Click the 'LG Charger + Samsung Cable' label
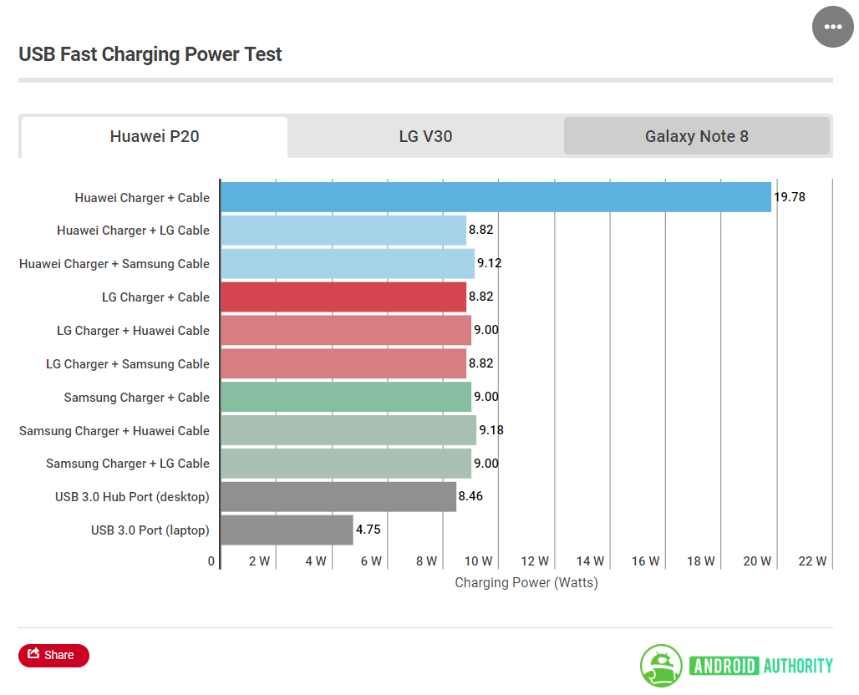Viewport: 859px width, 695px height. (x=128, y=364)
